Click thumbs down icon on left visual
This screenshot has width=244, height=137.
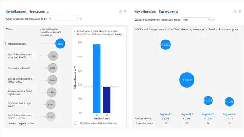(125, 11)
